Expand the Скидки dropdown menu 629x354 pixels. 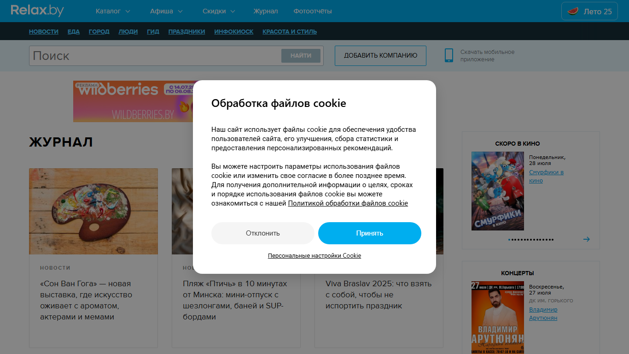(x=219, y=11)
